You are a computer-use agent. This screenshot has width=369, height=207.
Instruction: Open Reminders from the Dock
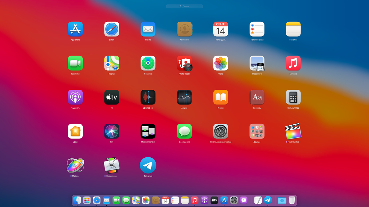point(175,200)
